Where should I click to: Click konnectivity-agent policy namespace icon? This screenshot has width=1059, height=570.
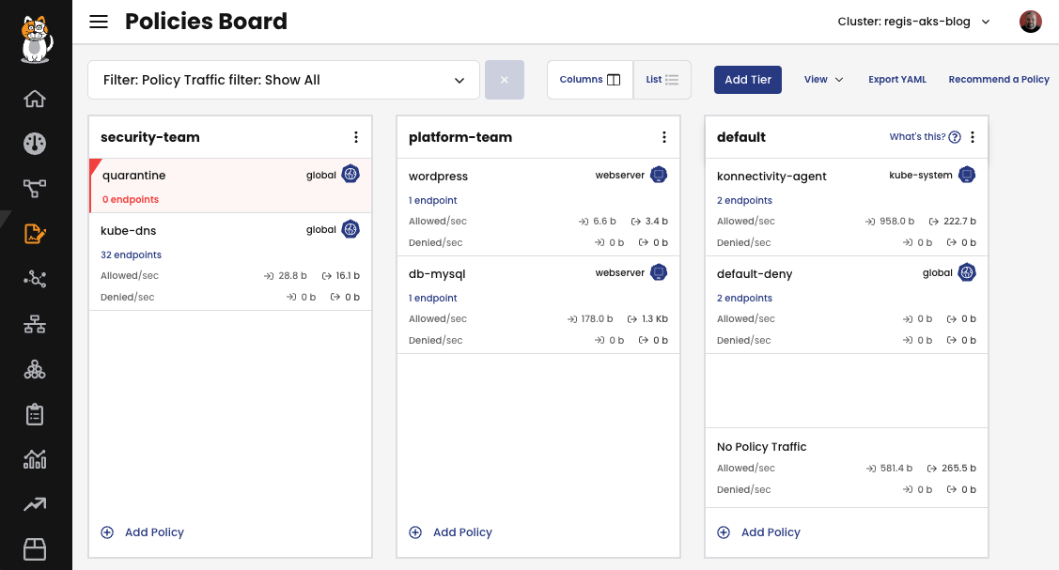967,175
